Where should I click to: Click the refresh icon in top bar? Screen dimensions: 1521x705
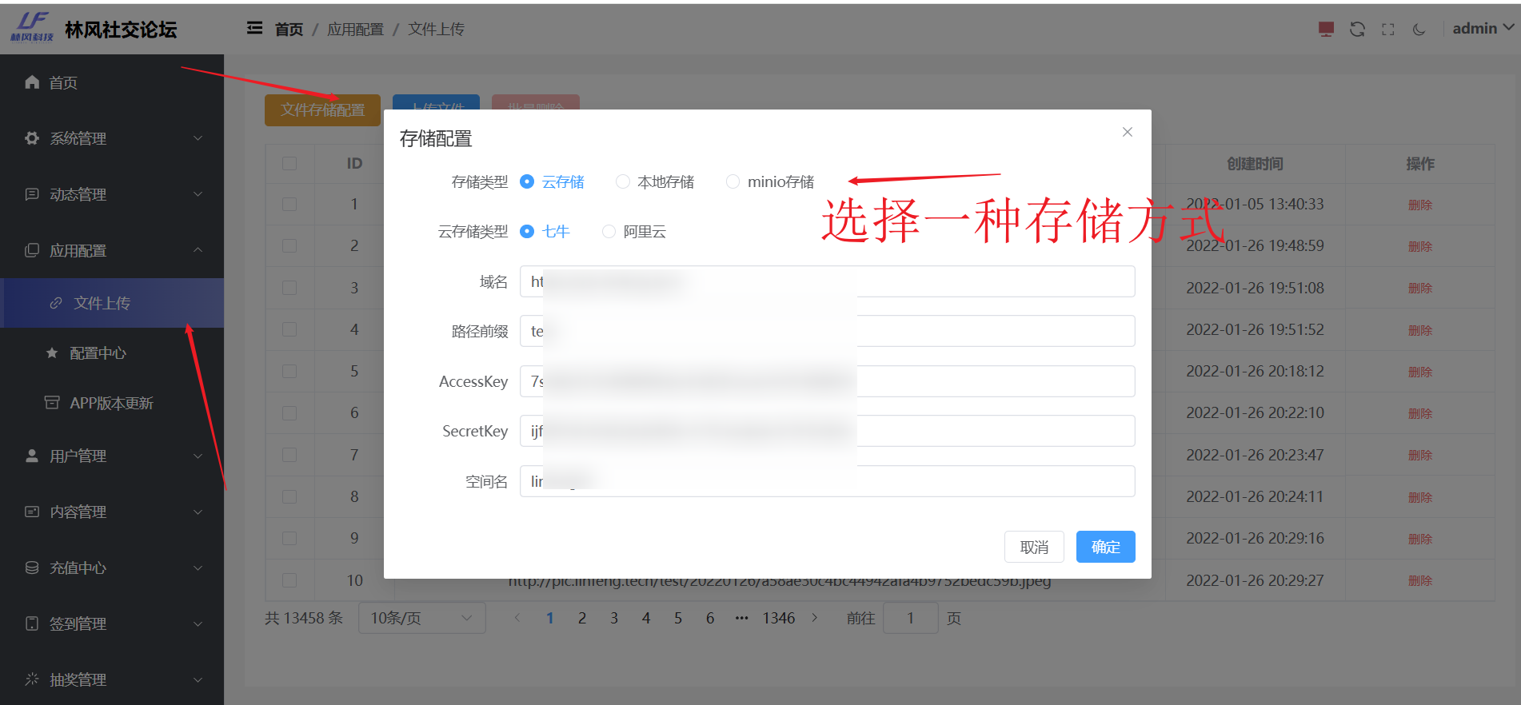click(1357, 29)
